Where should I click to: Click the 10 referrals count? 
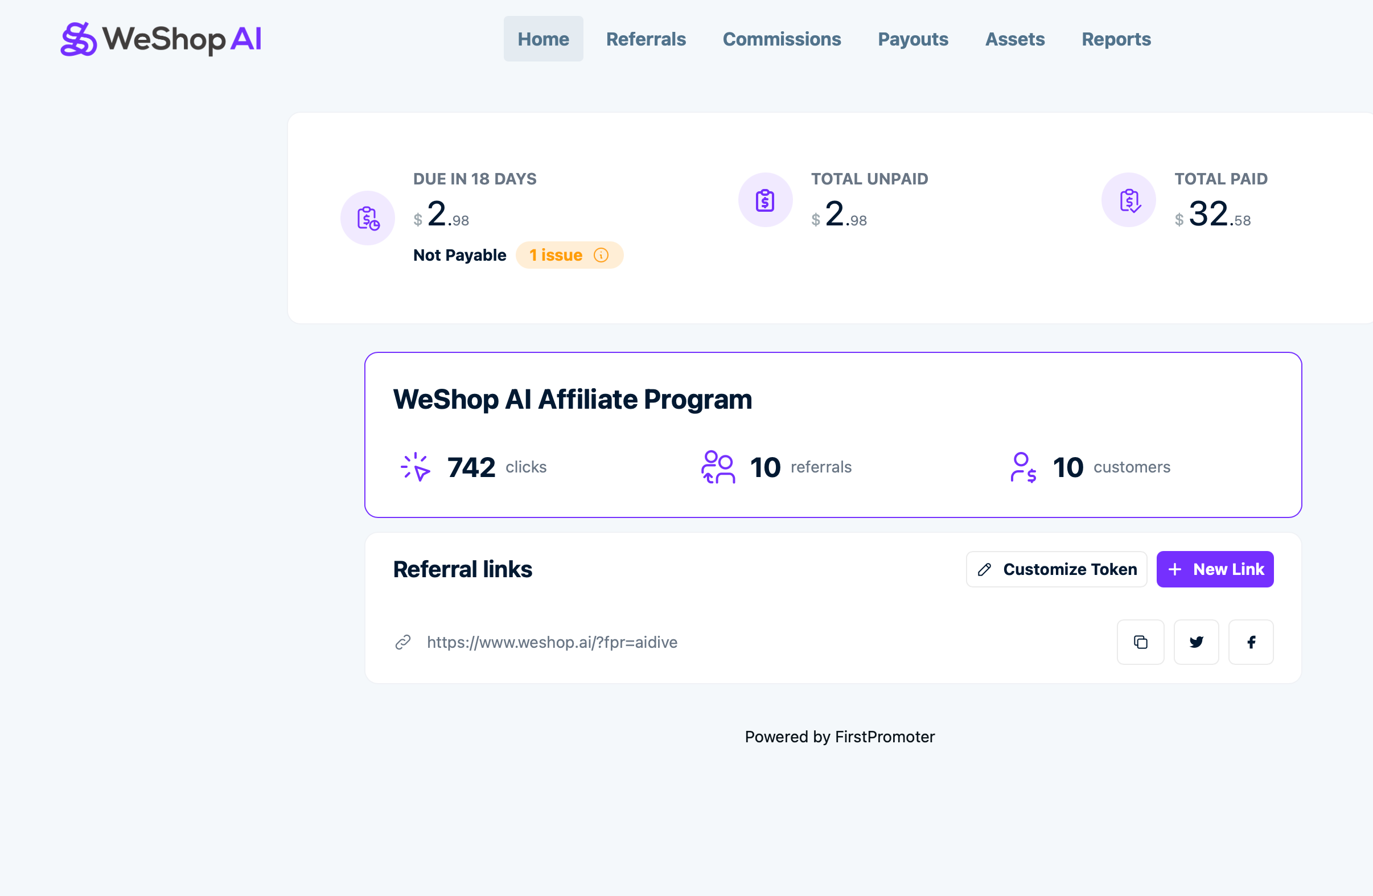pyautogui.click(x=765, y=467)
